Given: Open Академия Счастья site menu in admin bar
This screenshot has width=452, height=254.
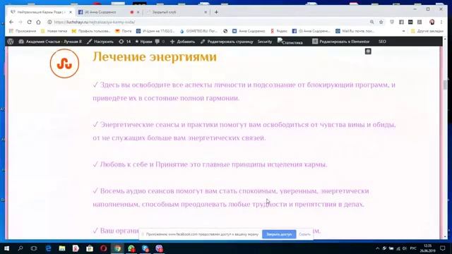Looking at the screenshot, I should (x=50, y=42).
